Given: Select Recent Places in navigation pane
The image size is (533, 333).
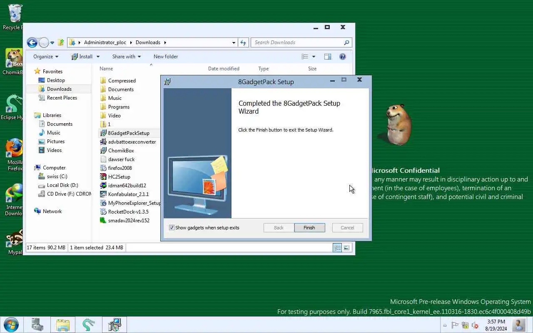Looking at the screenshot, I should 62,98.
